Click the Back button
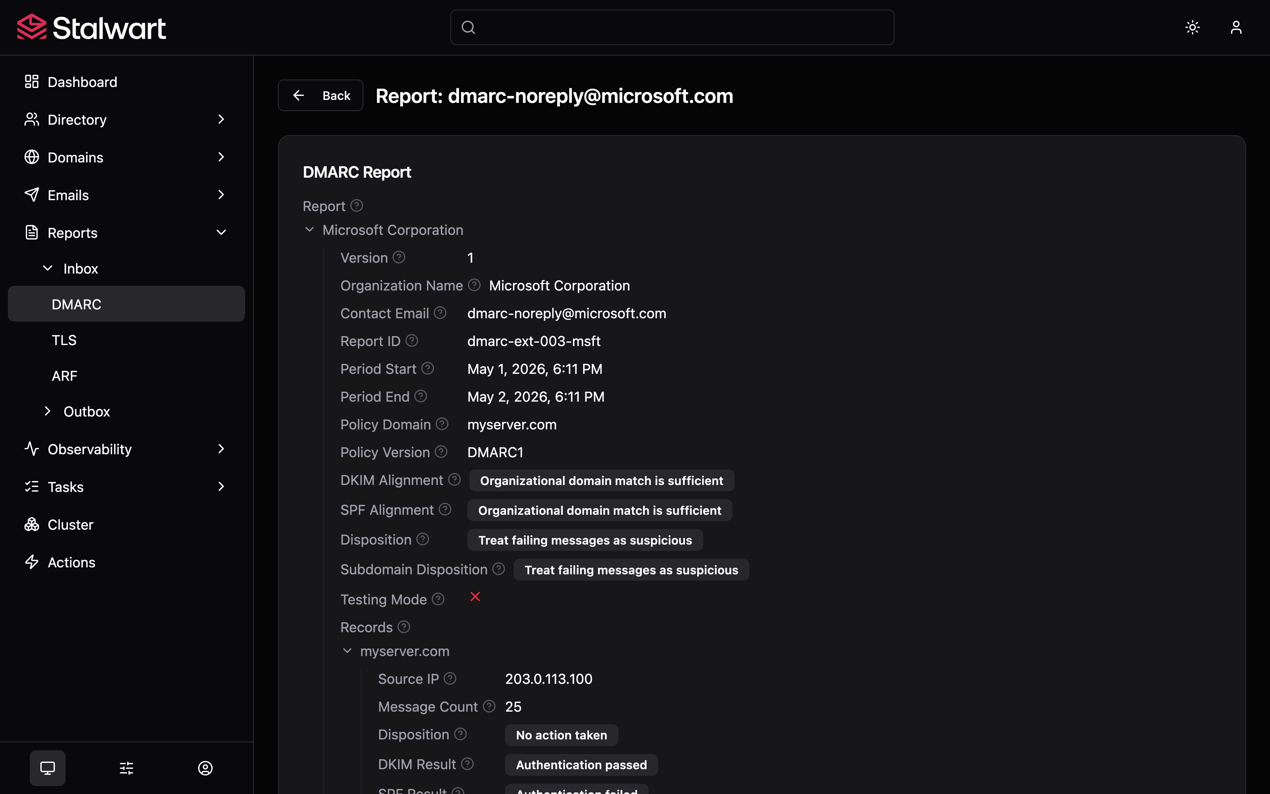Viewport: 1270px width, 794px height. [x=320, y=95]
